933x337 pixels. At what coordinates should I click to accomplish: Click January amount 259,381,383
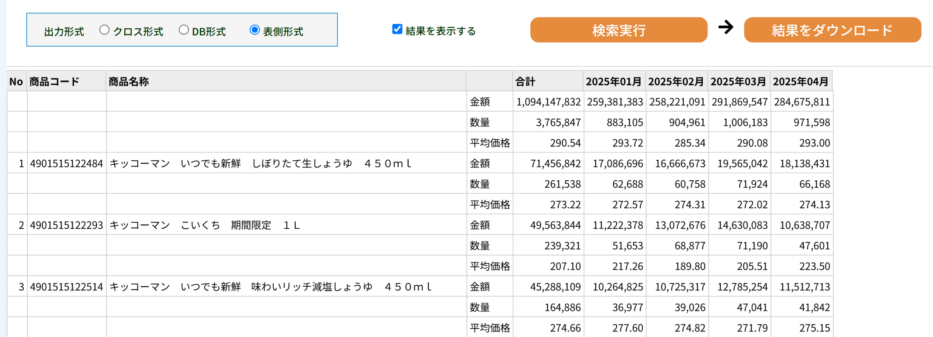pyautogui.click(x=614, y=101)
